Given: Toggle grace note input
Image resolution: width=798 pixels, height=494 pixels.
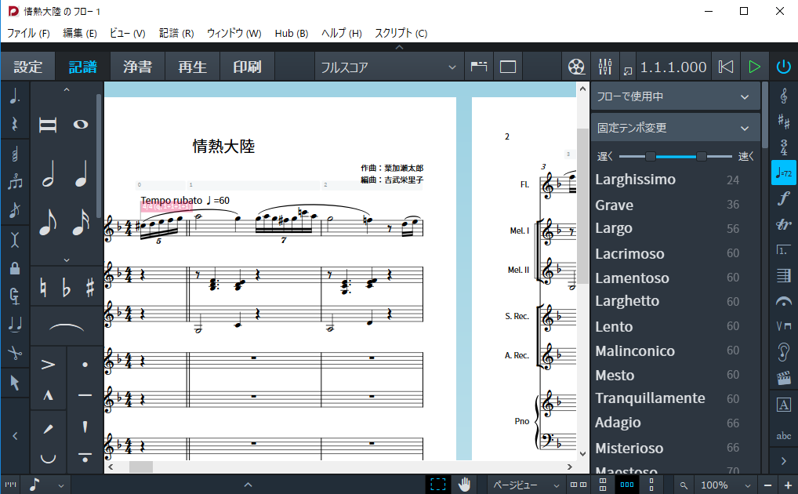Looking at the screenshot, I should (x=15, y=209).
